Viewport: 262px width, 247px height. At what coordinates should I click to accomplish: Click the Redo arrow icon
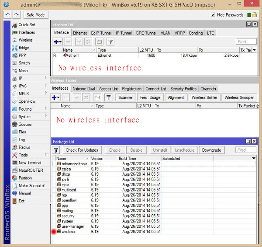(x=17, y=15)
